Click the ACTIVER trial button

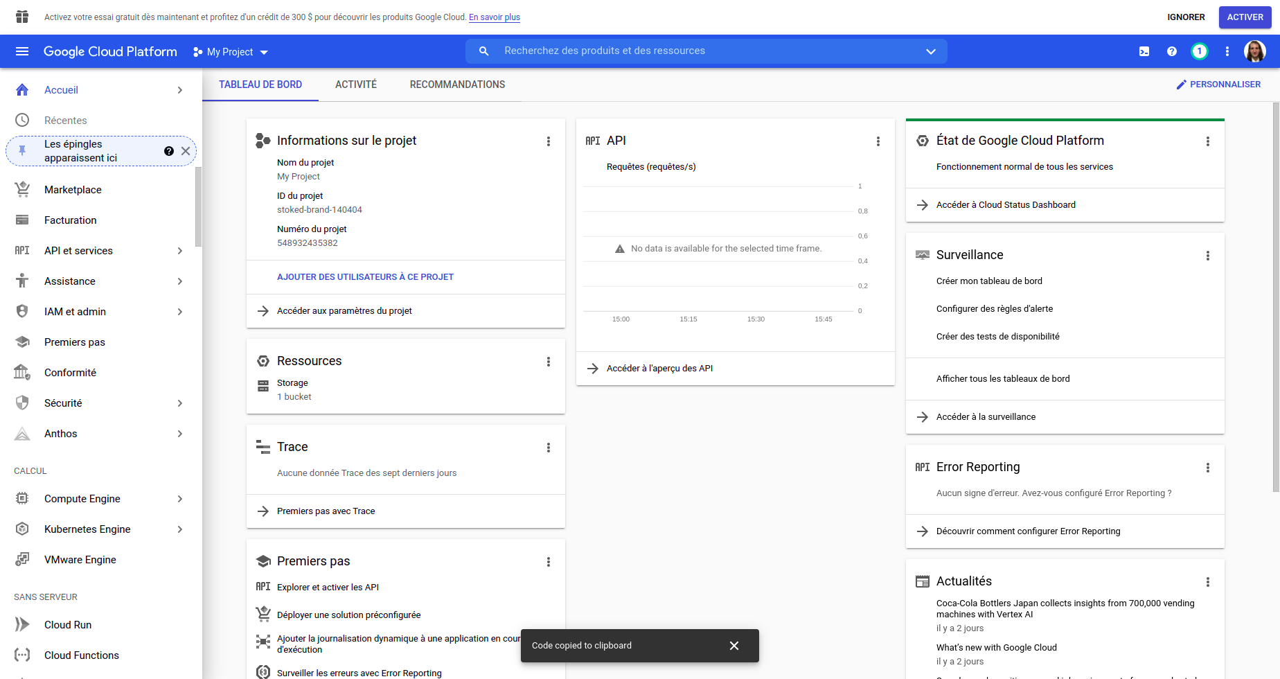pyautogui.click(x=1245, y=17)
